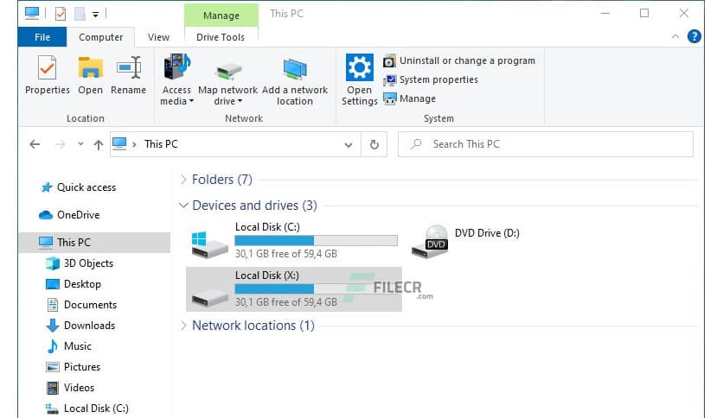Image resolution: width=723 pixels, height=418 pixels.
Task: Expand the Network locations (1) group
Action: point(183,326)
